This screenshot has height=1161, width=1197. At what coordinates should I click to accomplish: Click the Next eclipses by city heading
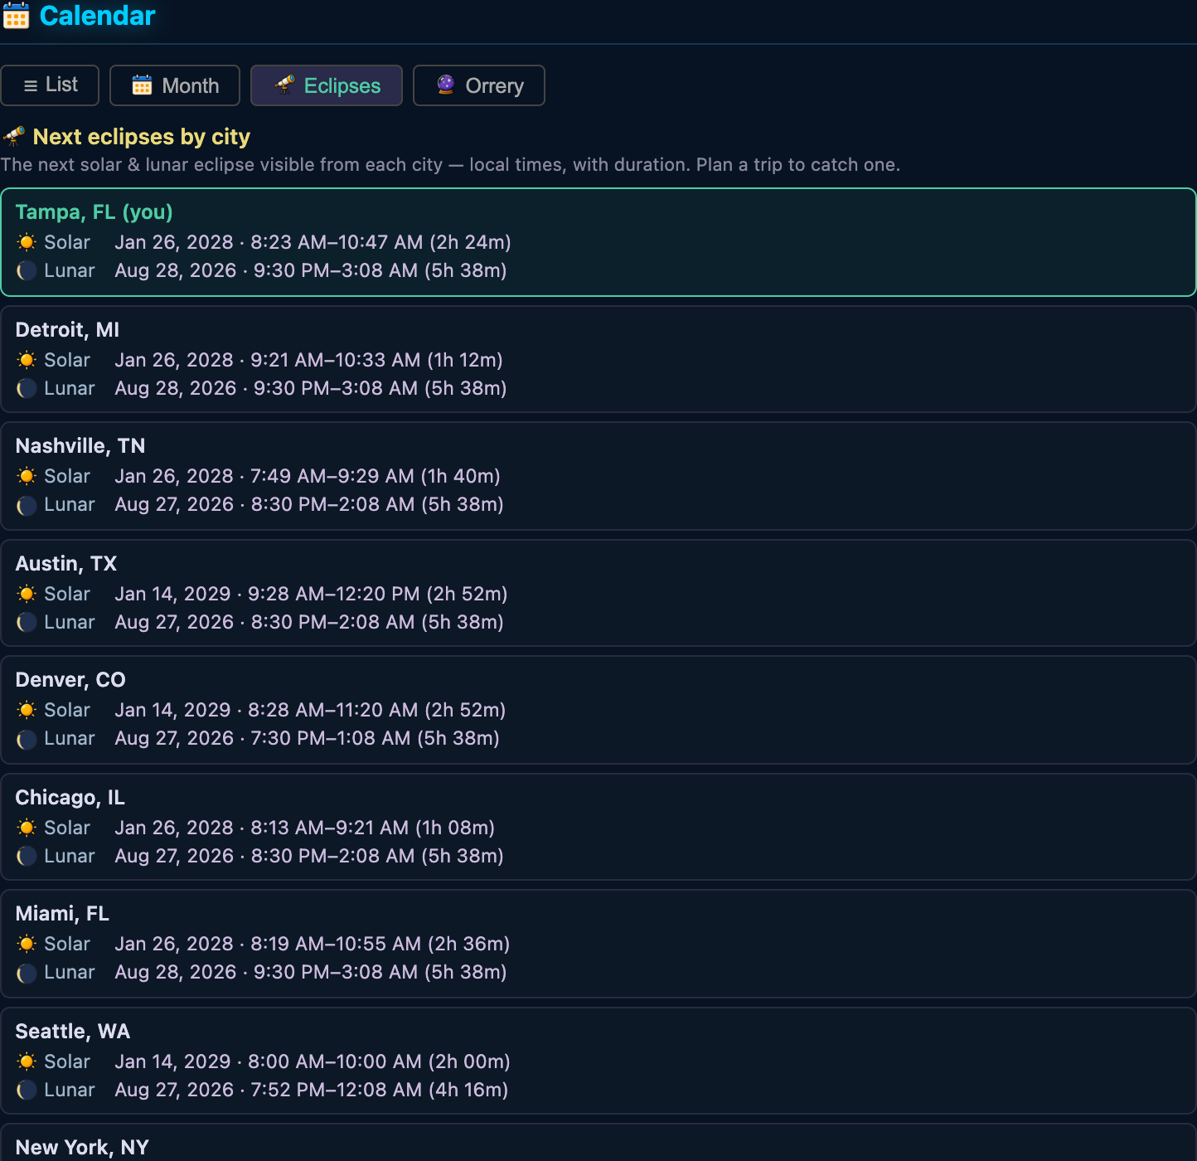pyautogui.click(x=142, y=137)
